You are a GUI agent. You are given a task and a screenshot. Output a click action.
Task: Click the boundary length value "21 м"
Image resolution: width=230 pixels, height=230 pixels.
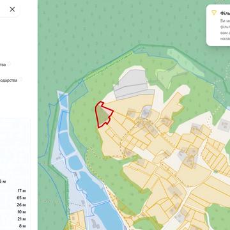click(x=22, y=219)
